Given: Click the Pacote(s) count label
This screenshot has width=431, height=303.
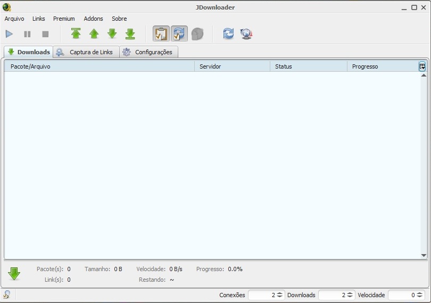Looking at the screenshot, I should pyautogui.click(x=50, y=269).
